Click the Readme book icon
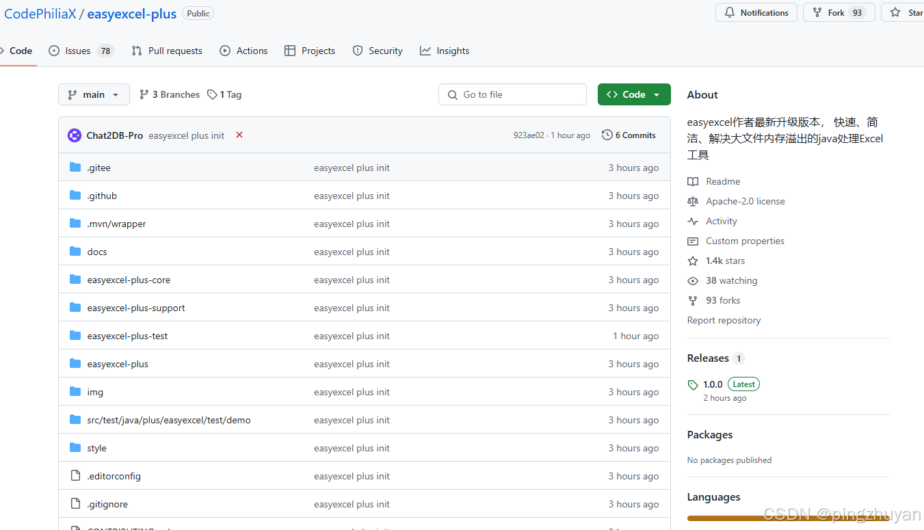924x530 pixels. point(693,181)
